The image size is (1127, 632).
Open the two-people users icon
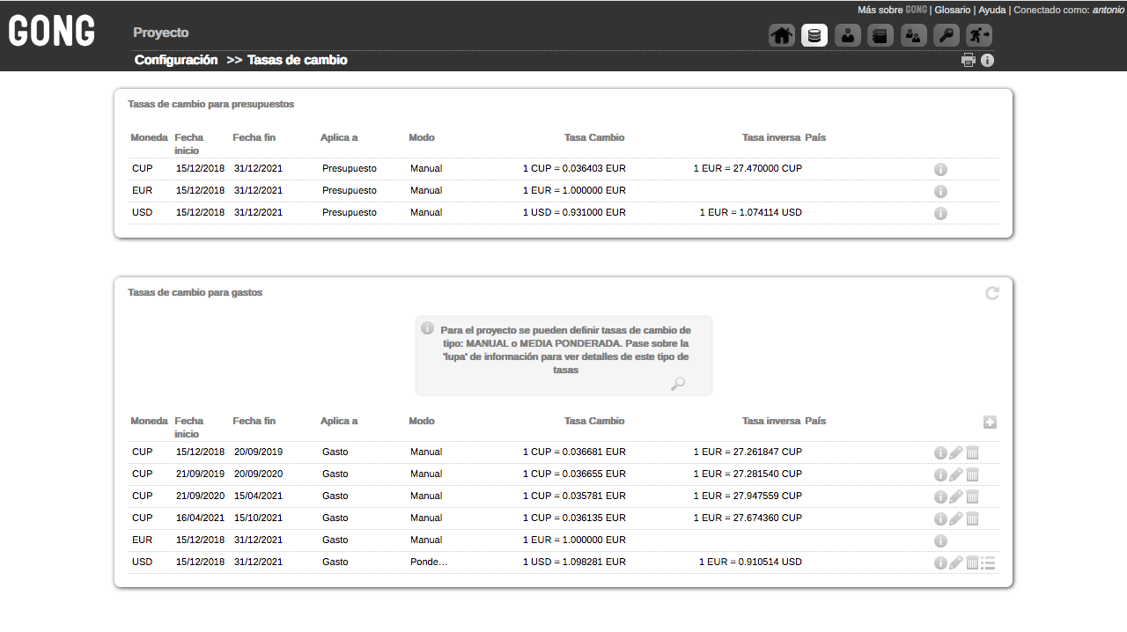913,35
